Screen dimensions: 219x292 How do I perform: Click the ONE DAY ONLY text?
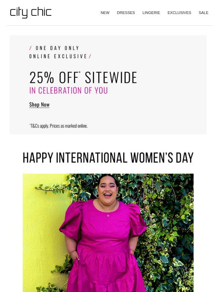57,48
